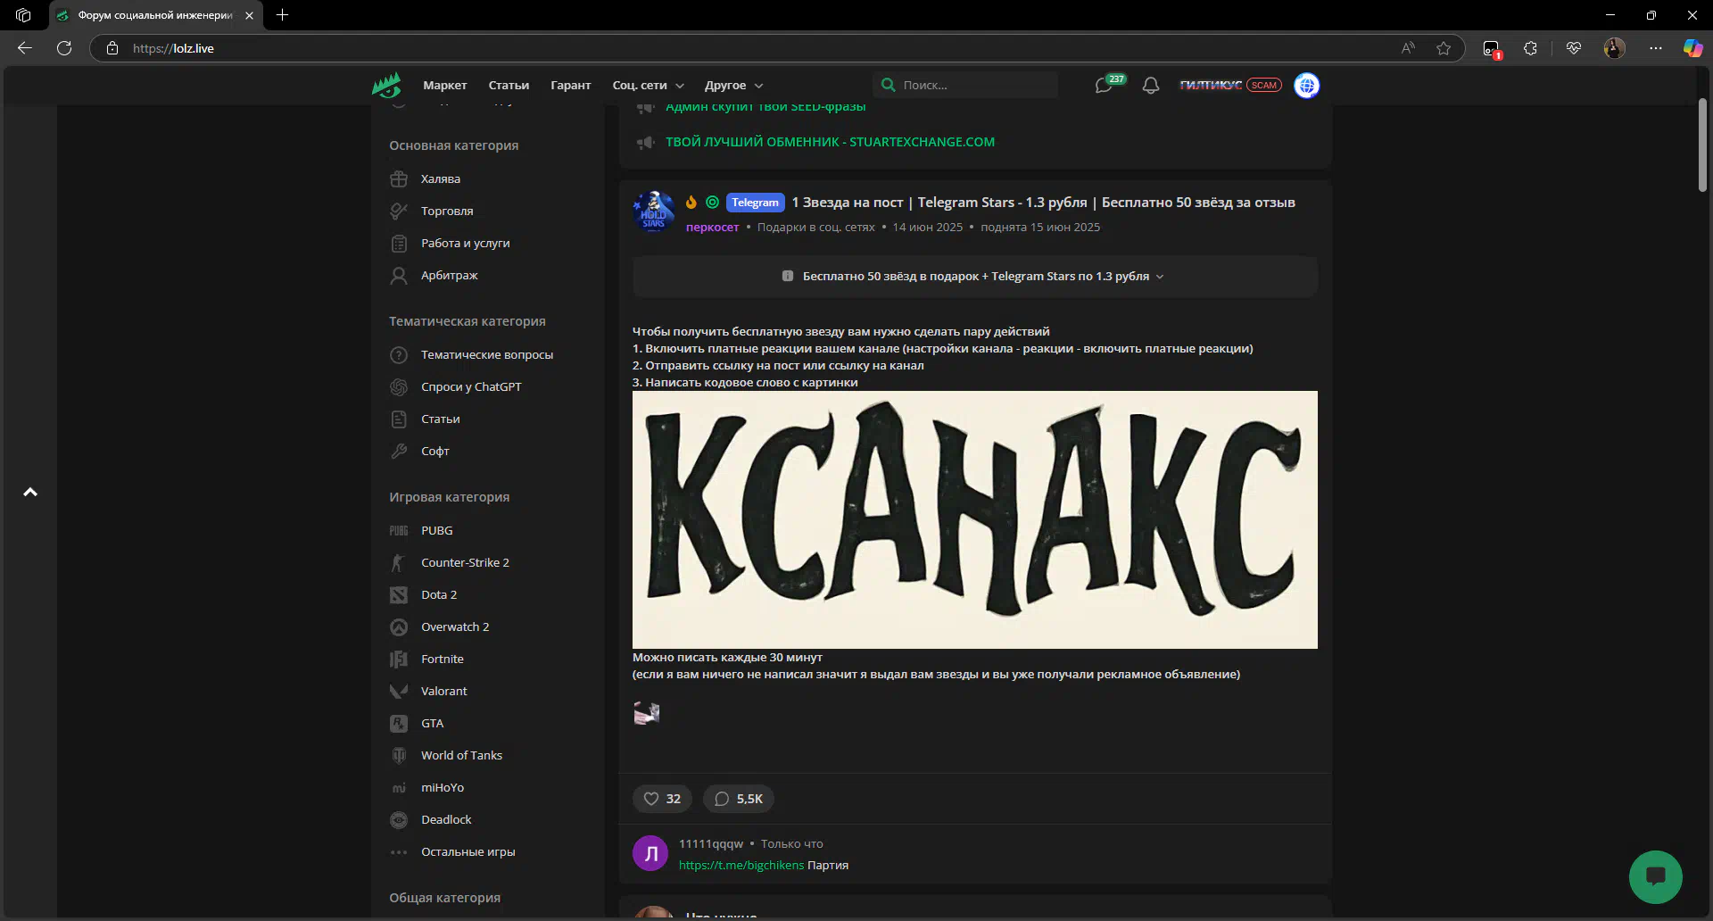Open the 5,5K comments button

739,799
